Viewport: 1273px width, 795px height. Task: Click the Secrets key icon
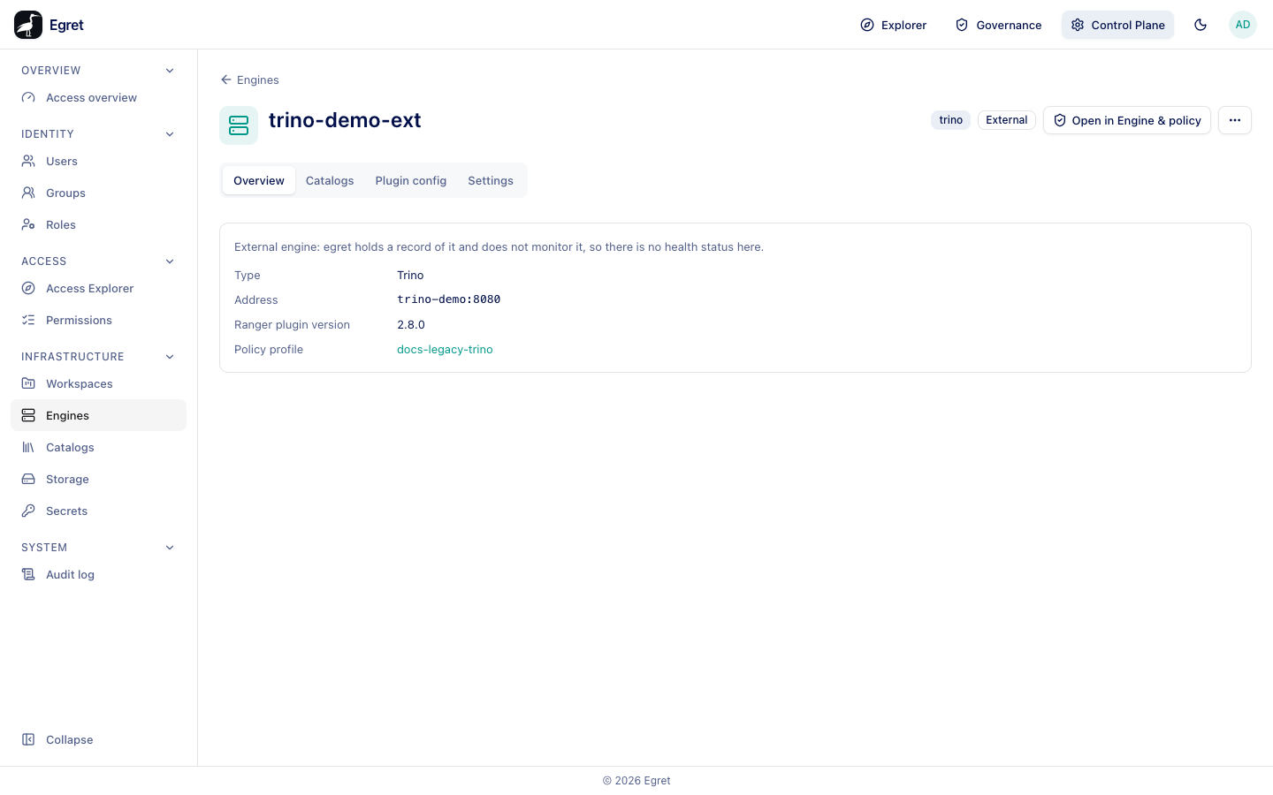coord(28,511)
